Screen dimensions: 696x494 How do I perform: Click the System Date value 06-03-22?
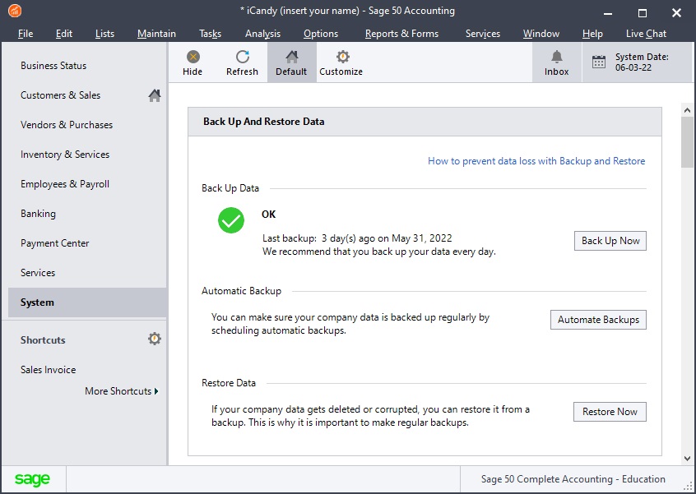[x=633, y=68]
